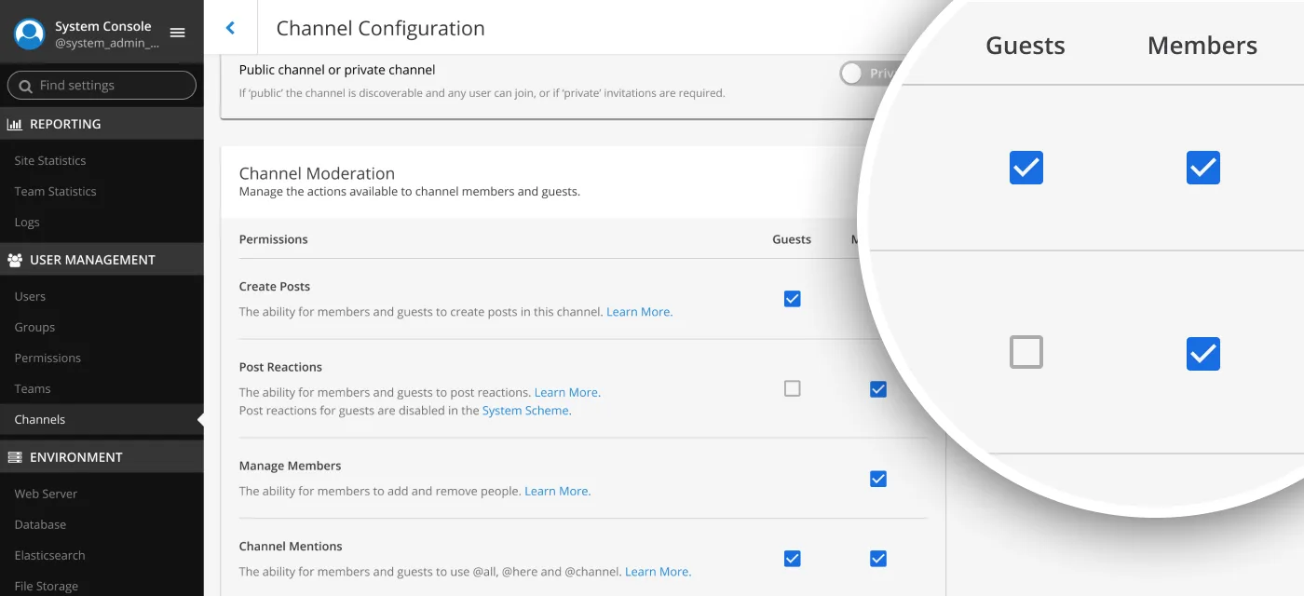Click the USER MANAGEMENT section header
The height and width of the screenshot is (596, 1304).
click(102, 260)
